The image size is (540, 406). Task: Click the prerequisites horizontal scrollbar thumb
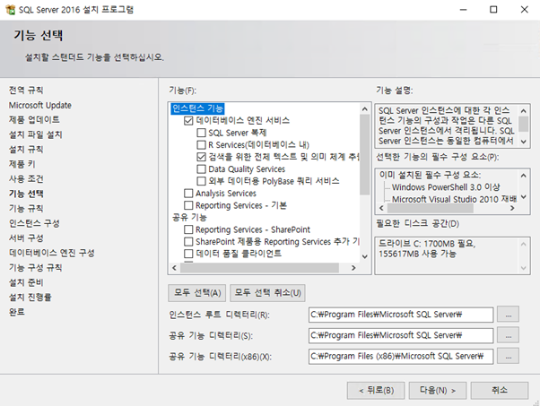click(x=431, y=208)
